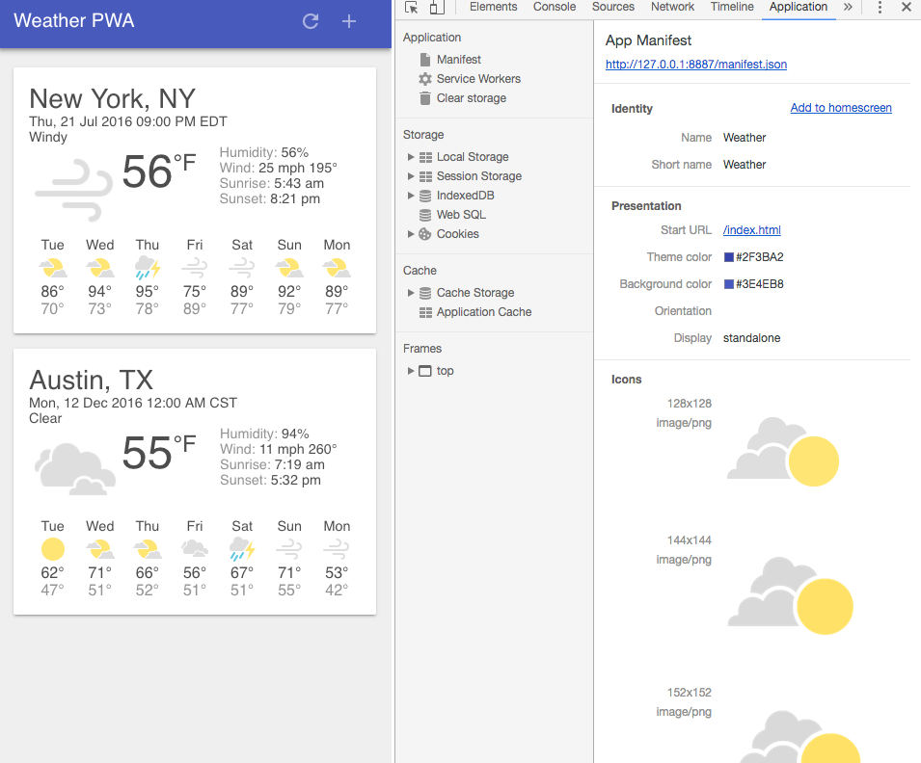This screenshot has width=921, height=763.
Task: Switch to the Console tab
Action: click(554, 7)
